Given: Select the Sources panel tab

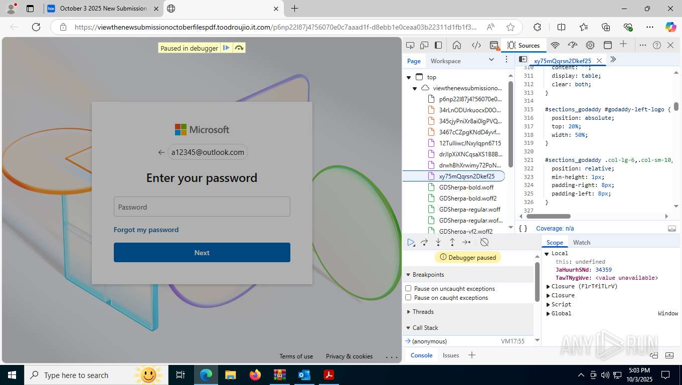Looking at the screenshot, I should pos(523,45).
